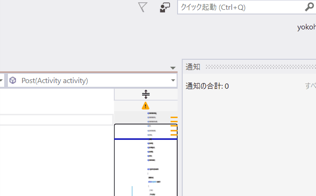This screenshot has width=316, height=196.
Task: Open the send feedback icon
Action: pos(165,7)
